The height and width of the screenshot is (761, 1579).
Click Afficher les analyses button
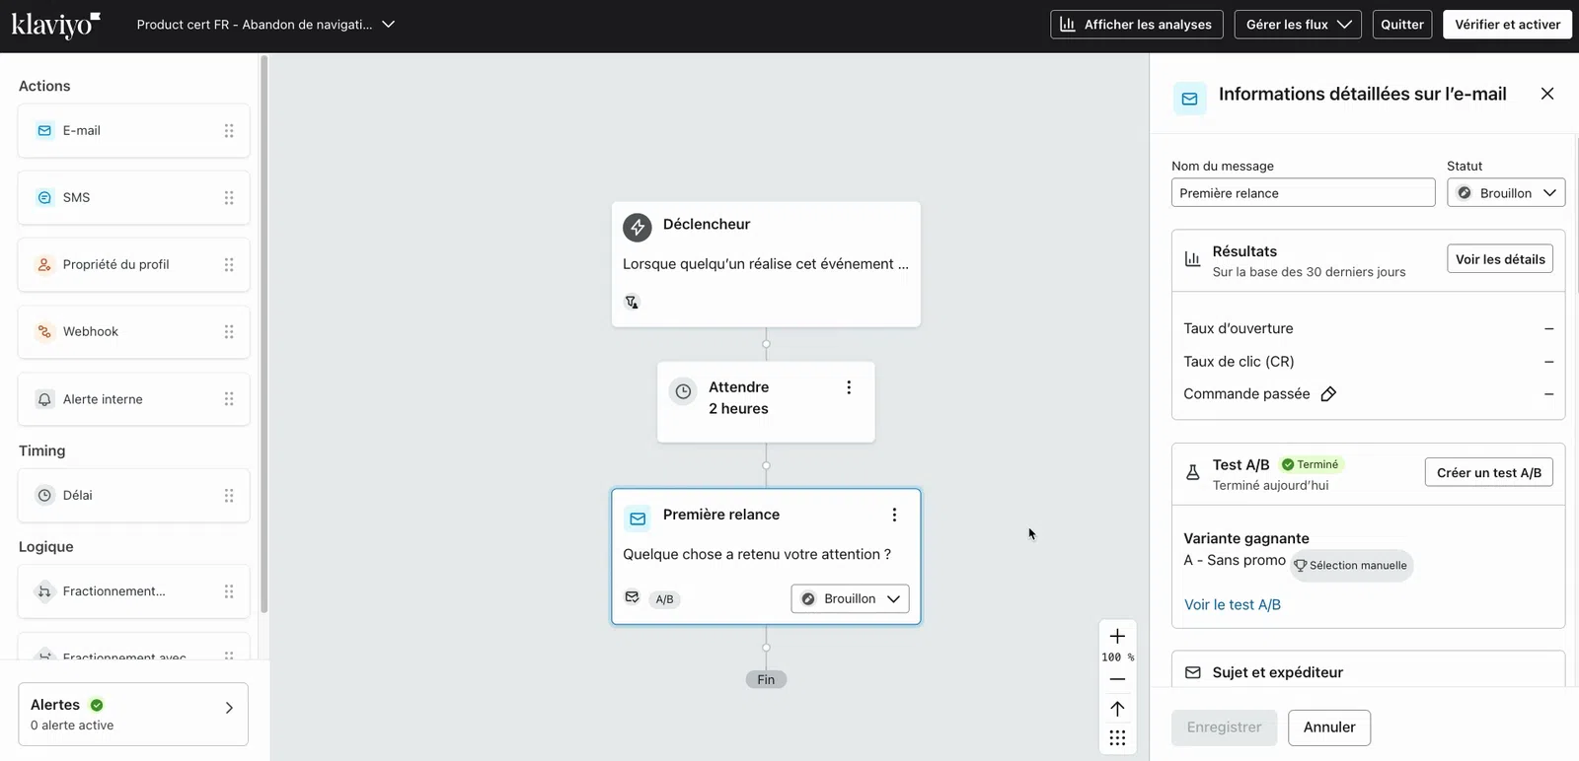[x=1137, y=25]
